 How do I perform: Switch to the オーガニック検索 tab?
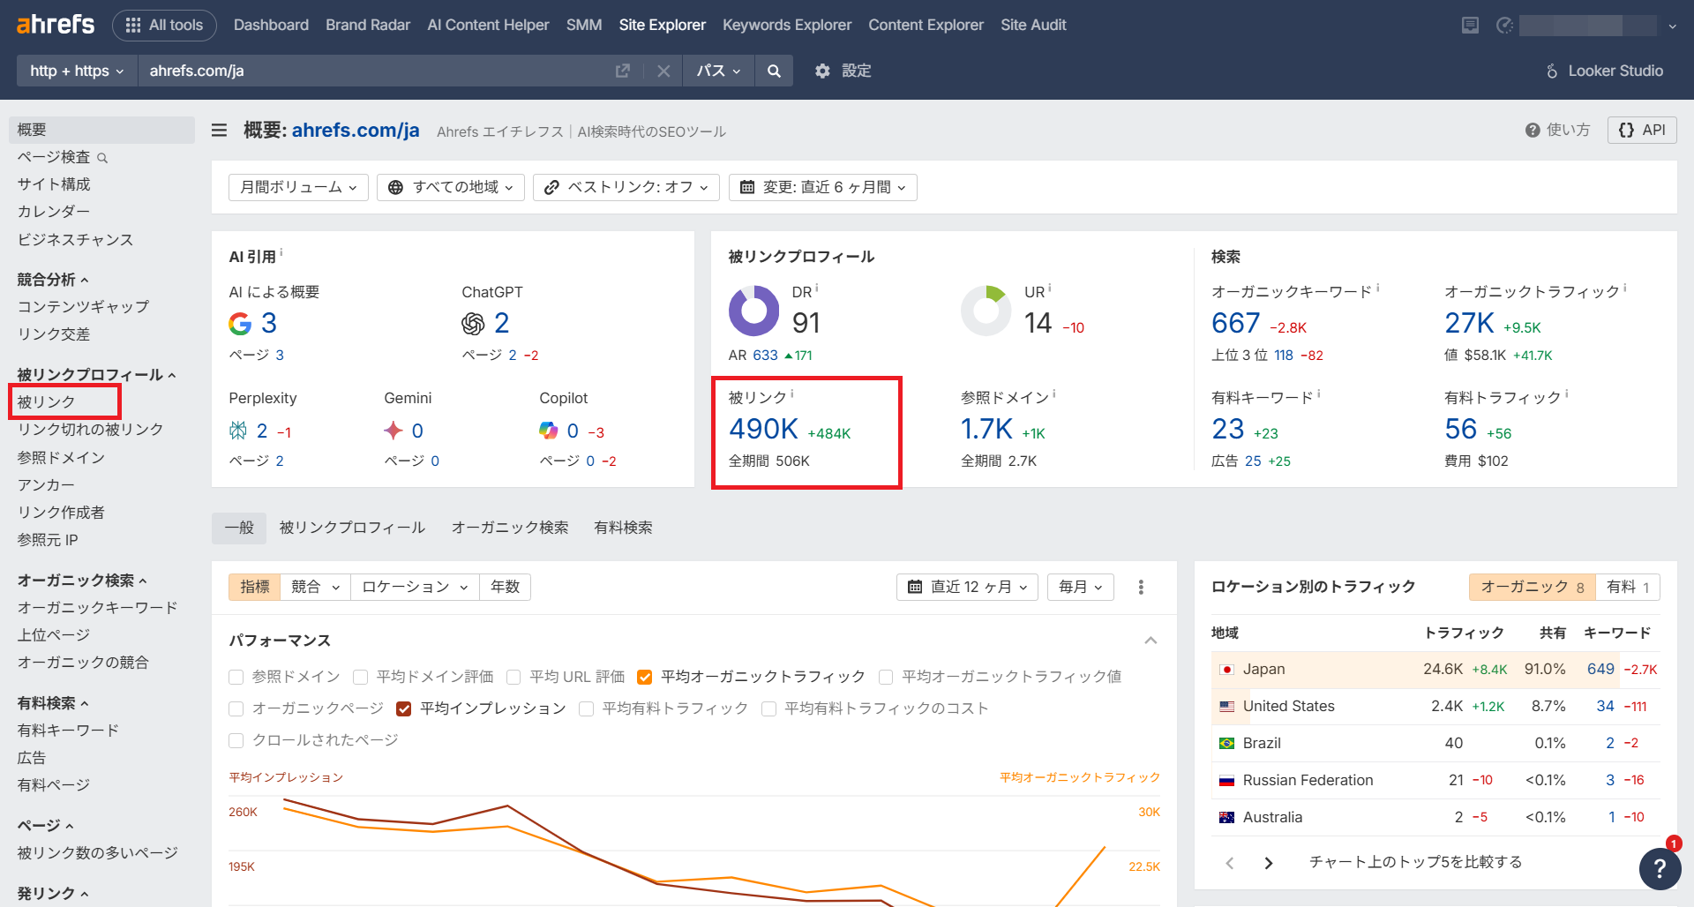point(509,528)
